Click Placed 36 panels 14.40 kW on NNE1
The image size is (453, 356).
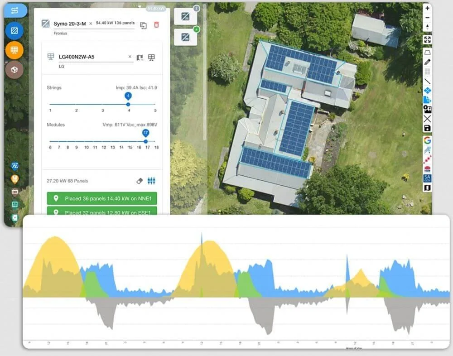point(101,198)
